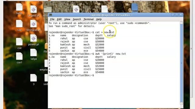Click terminal scrollbar down arrow
Viewport: 195px width, 109px height.
(182, 104)
